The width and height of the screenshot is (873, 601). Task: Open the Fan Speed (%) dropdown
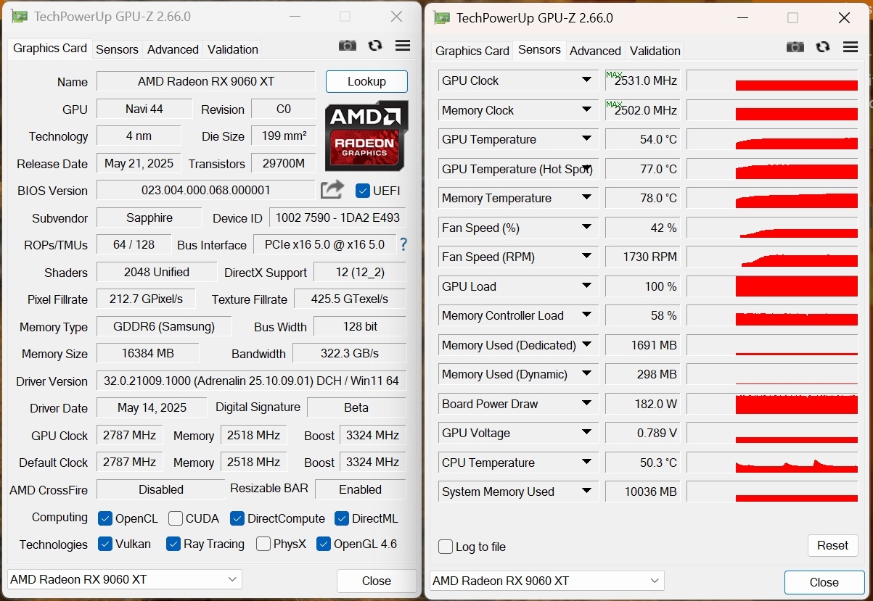tap(586, 227)
